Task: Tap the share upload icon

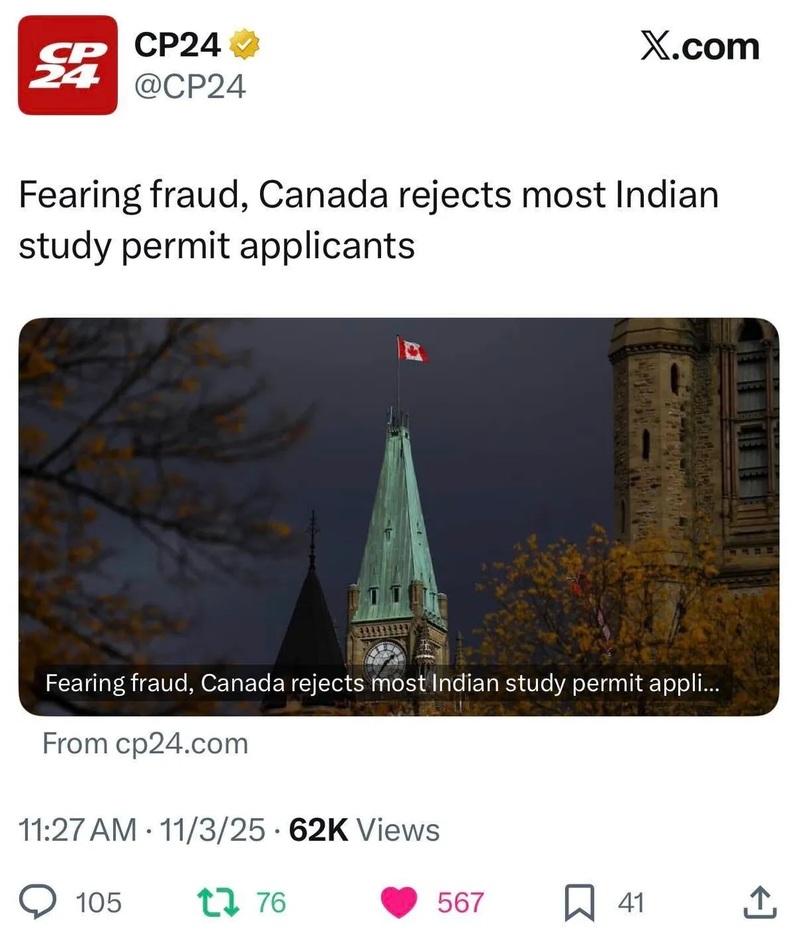Action: coord(759,902)
